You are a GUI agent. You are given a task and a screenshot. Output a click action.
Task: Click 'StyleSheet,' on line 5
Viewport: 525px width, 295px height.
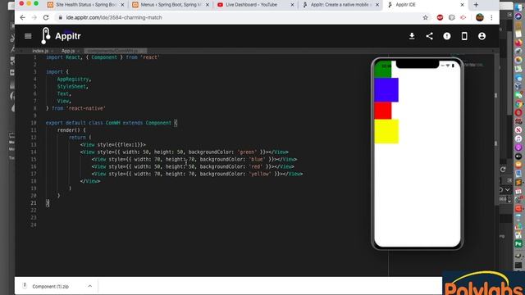73,87
